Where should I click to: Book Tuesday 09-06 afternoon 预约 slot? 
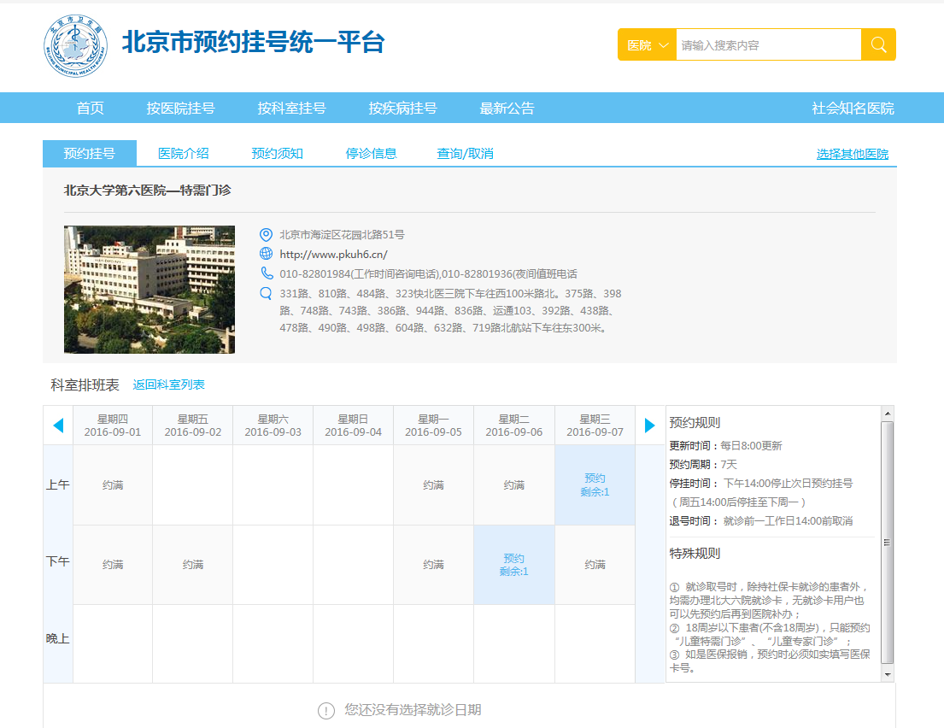(x=514, y=565)
